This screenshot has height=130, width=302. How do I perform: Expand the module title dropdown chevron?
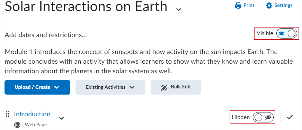click(179, 9)
